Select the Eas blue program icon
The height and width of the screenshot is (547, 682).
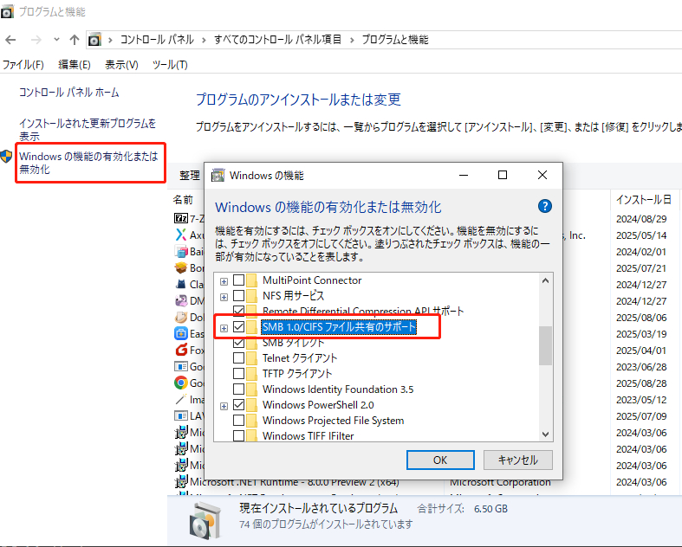[181, 334]
